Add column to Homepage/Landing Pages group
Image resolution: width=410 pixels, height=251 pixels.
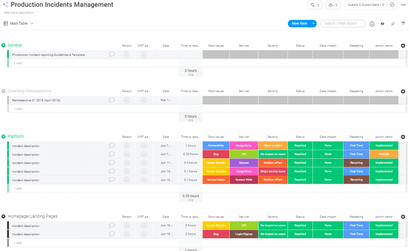tap(403, 217)
